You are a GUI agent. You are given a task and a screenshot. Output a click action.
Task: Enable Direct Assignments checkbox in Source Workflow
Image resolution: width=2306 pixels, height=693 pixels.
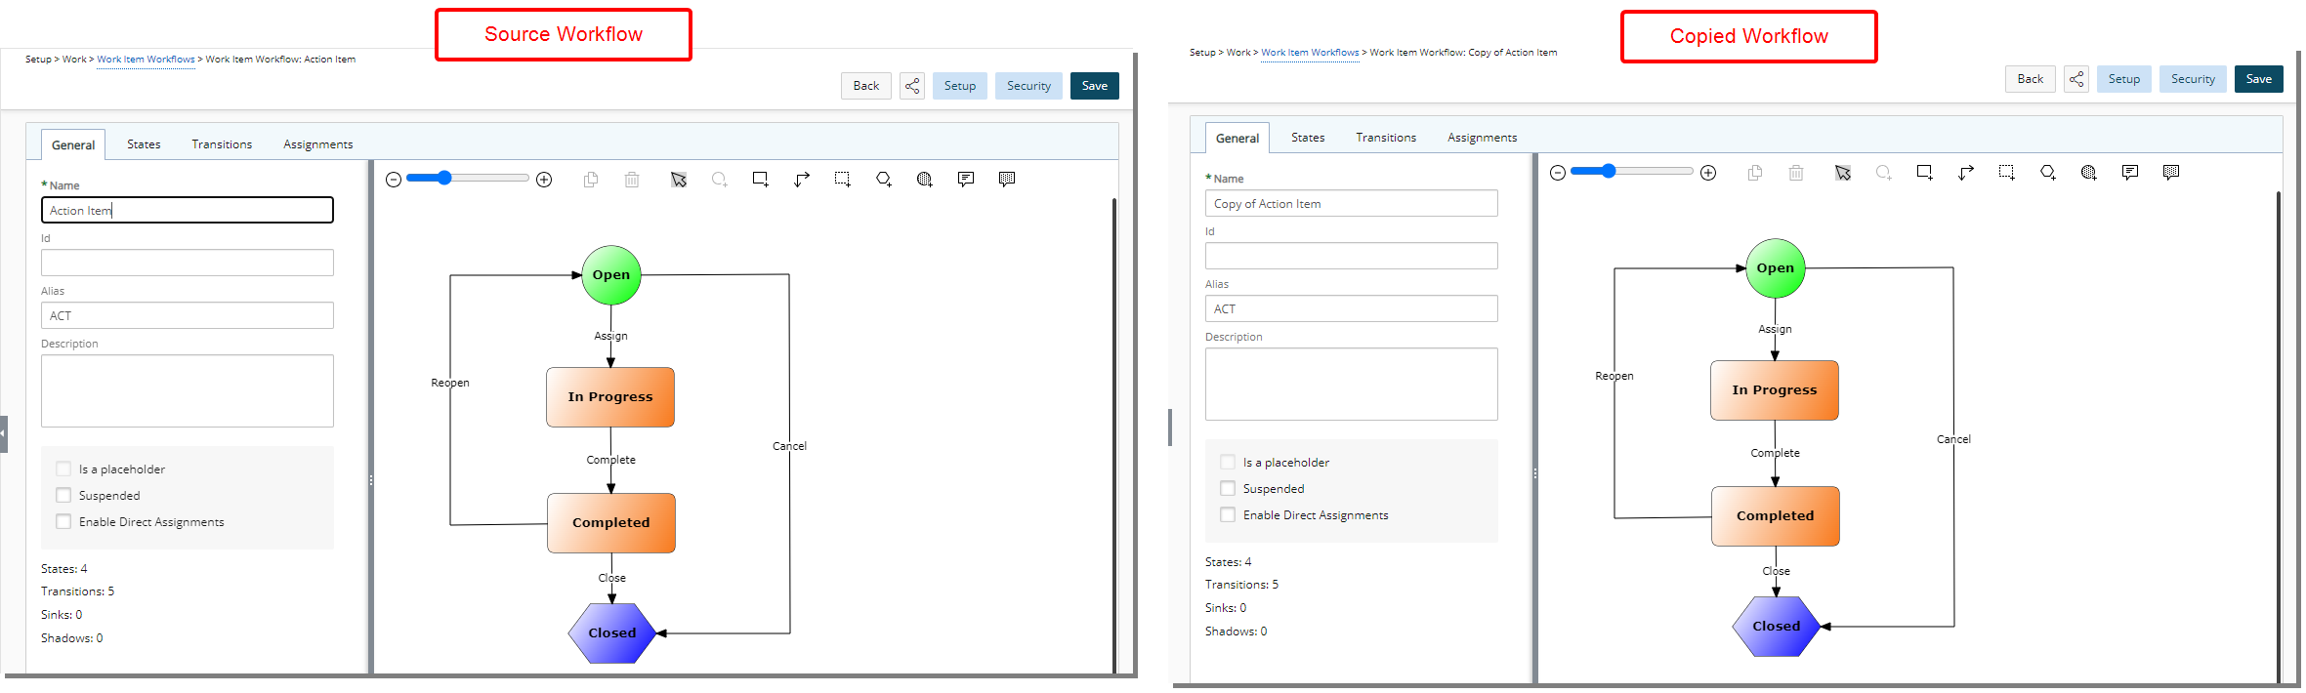click(x=63, y=521)
